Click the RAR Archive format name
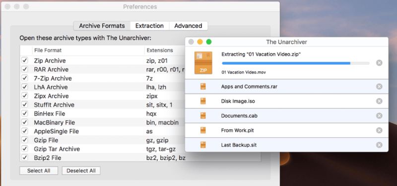The width and height of the screenshot is (397, 186). point(51,70)
